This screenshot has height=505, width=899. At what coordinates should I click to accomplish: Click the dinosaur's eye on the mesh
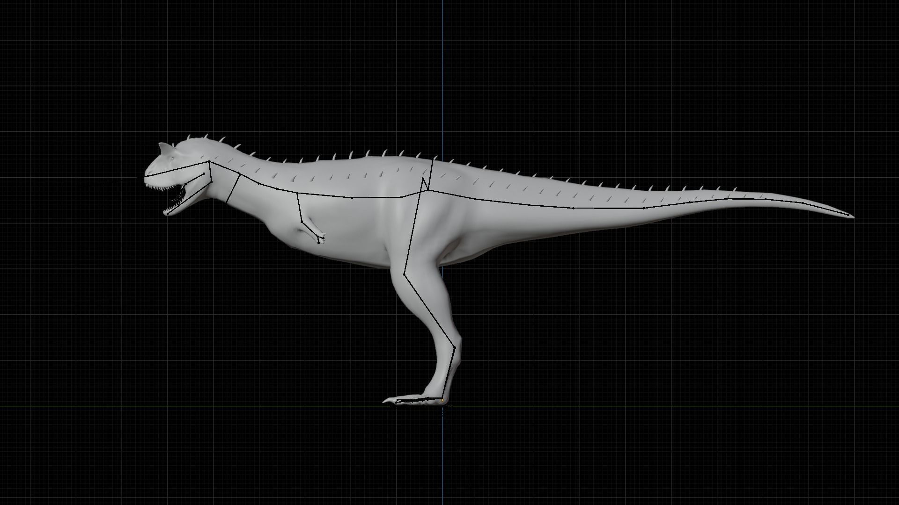[x=172, y=160]
